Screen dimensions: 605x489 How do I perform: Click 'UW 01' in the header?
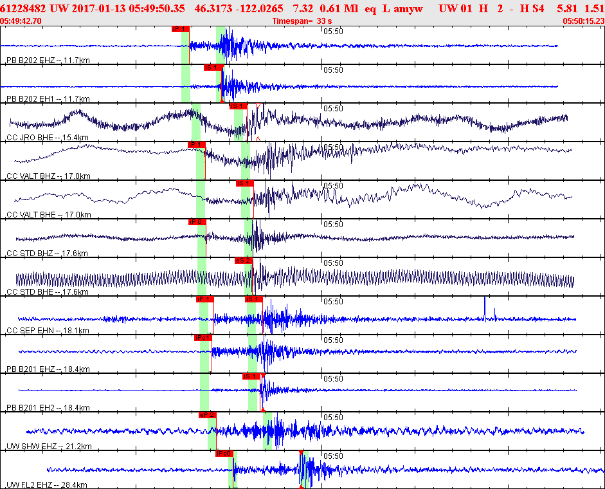[x=455, y=8]
